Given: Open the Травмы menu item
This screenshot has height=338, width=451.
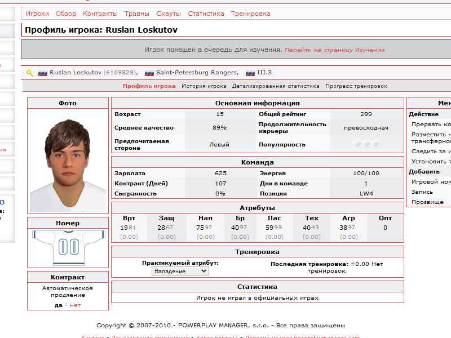Looking at the screenshot, I should tap(137, 14).
